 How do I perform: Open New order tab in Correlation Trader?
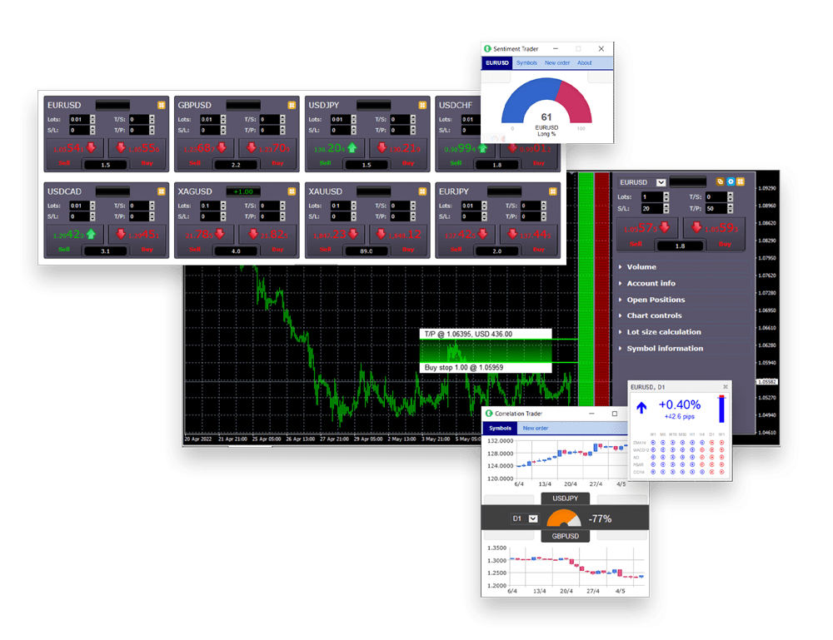(535, 429)
